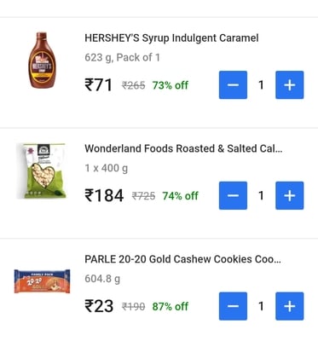Image resolution: width=318 pixels, height=341 pixels.
Task: Click the 87% off discount label
Action: pos(171,306)
